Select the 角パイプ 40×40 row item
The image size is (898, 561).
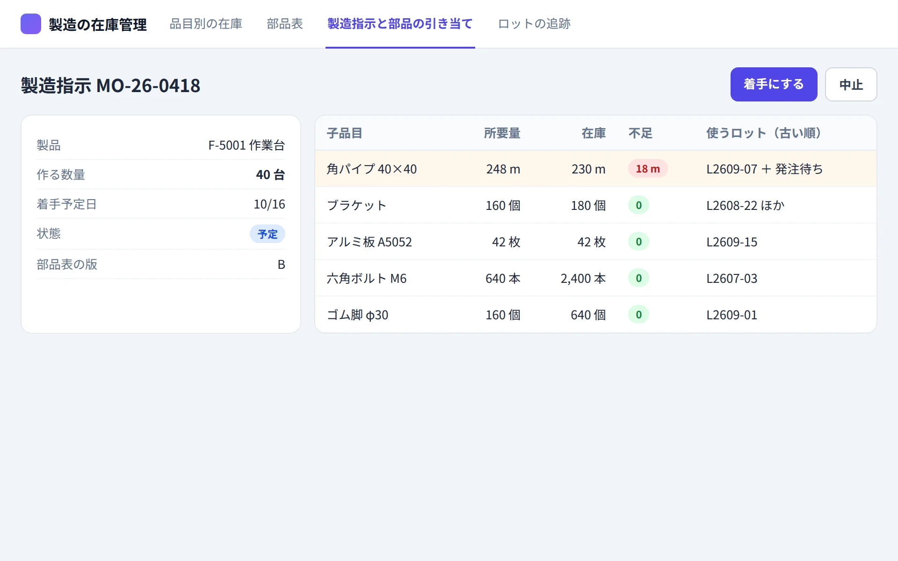(x=372, y=169)
